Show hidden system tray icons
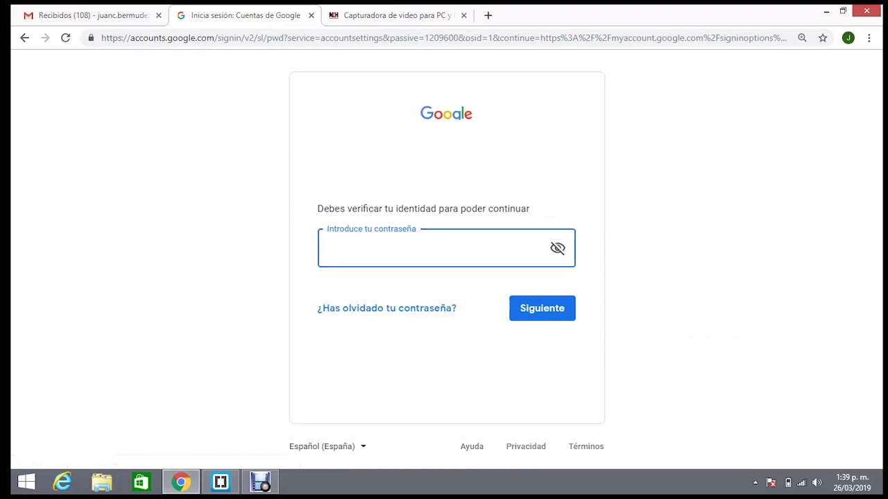888x499 pixels. point(755,482)
